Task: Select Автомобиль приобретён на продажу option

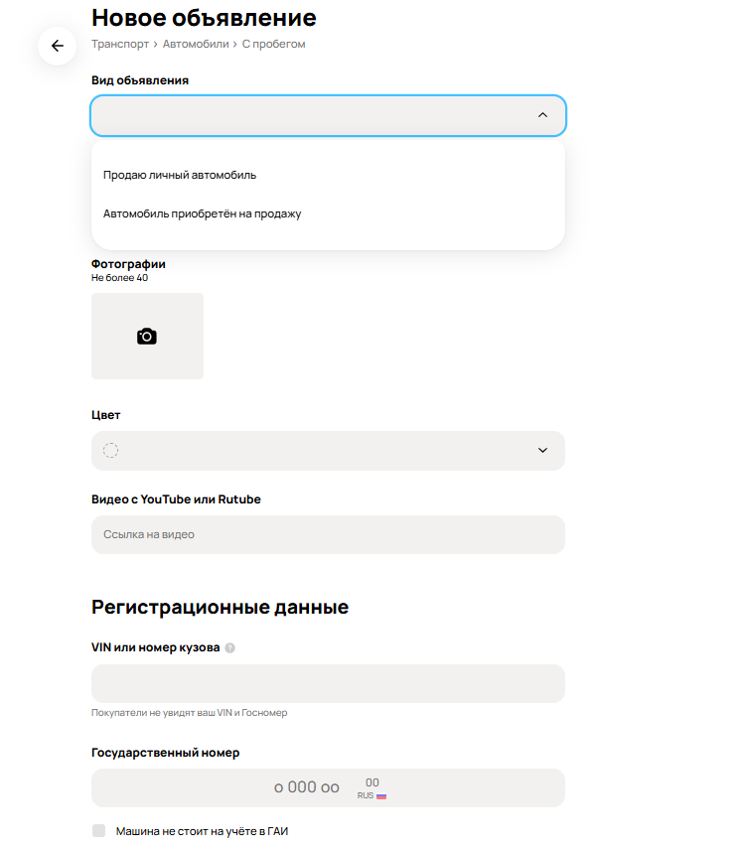Action: click(x=204, y=212)
